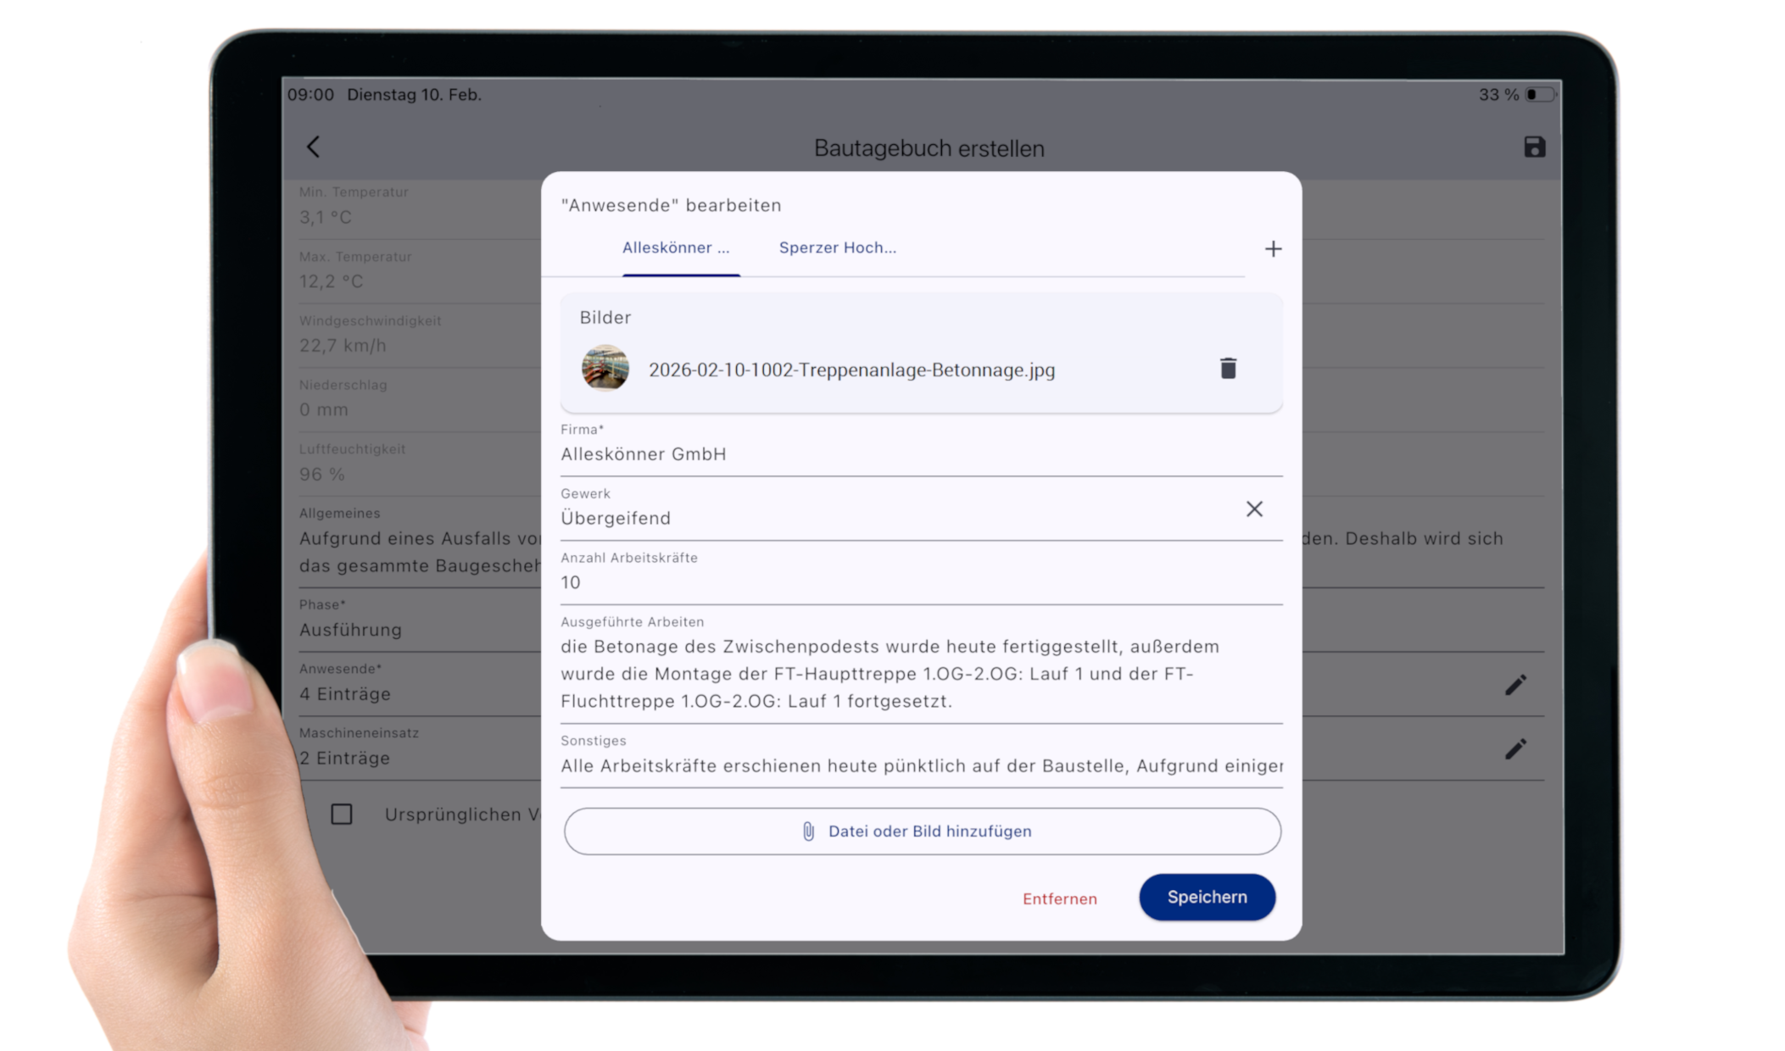Clear the Gewerk field with X

[x=1253, y=509]
